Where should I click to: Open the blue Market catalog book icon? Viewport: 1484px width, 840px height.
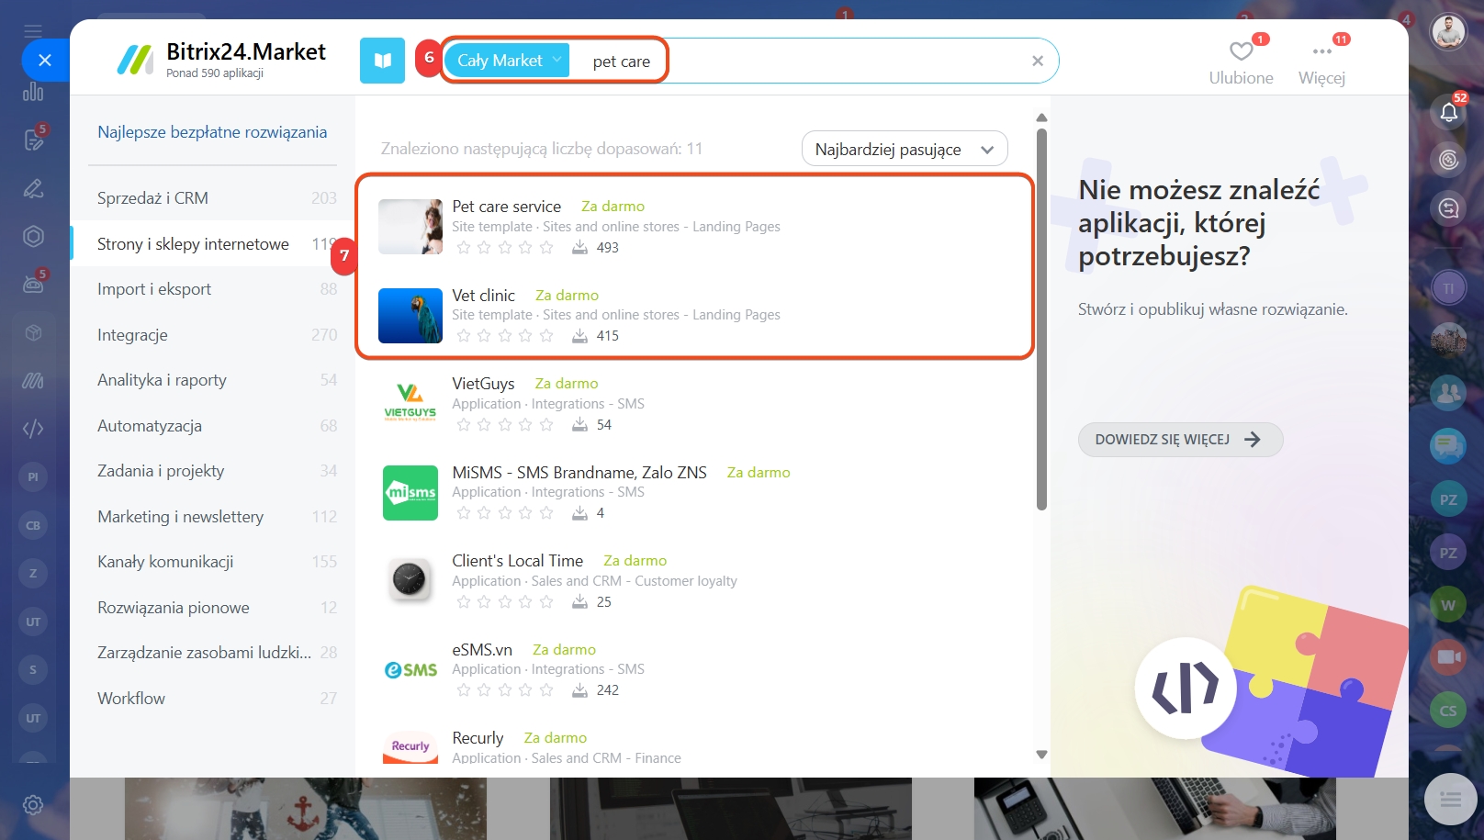[382, 61]
